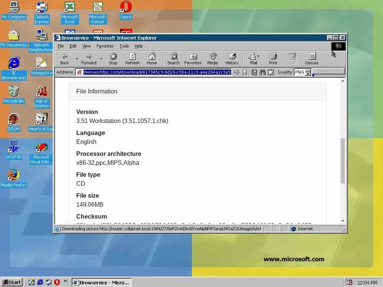The width and height of the screenshot is (383, 287).
Task: Click the winworldpc URL in the address field
Action: tap(157, 72)
